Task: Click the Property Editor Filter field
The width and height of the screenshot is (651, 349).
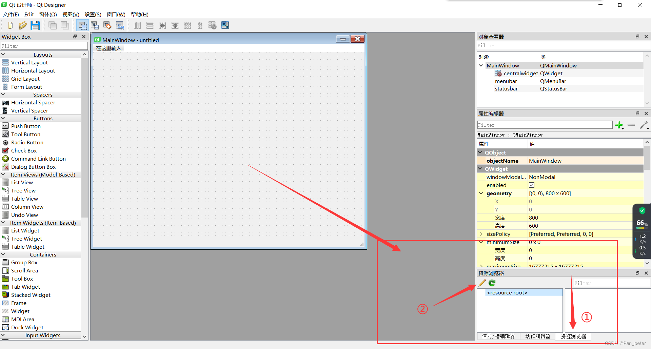Action: click(545, 125)
